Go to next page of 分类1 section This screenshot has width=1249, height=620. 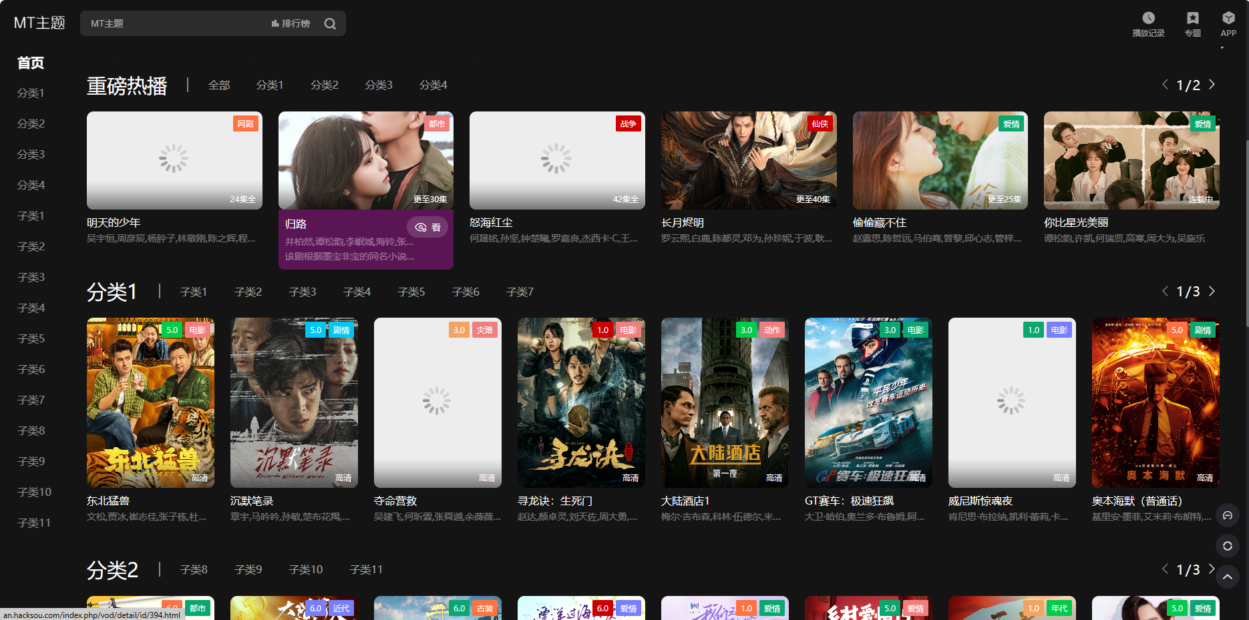[x=1212, y=292]
